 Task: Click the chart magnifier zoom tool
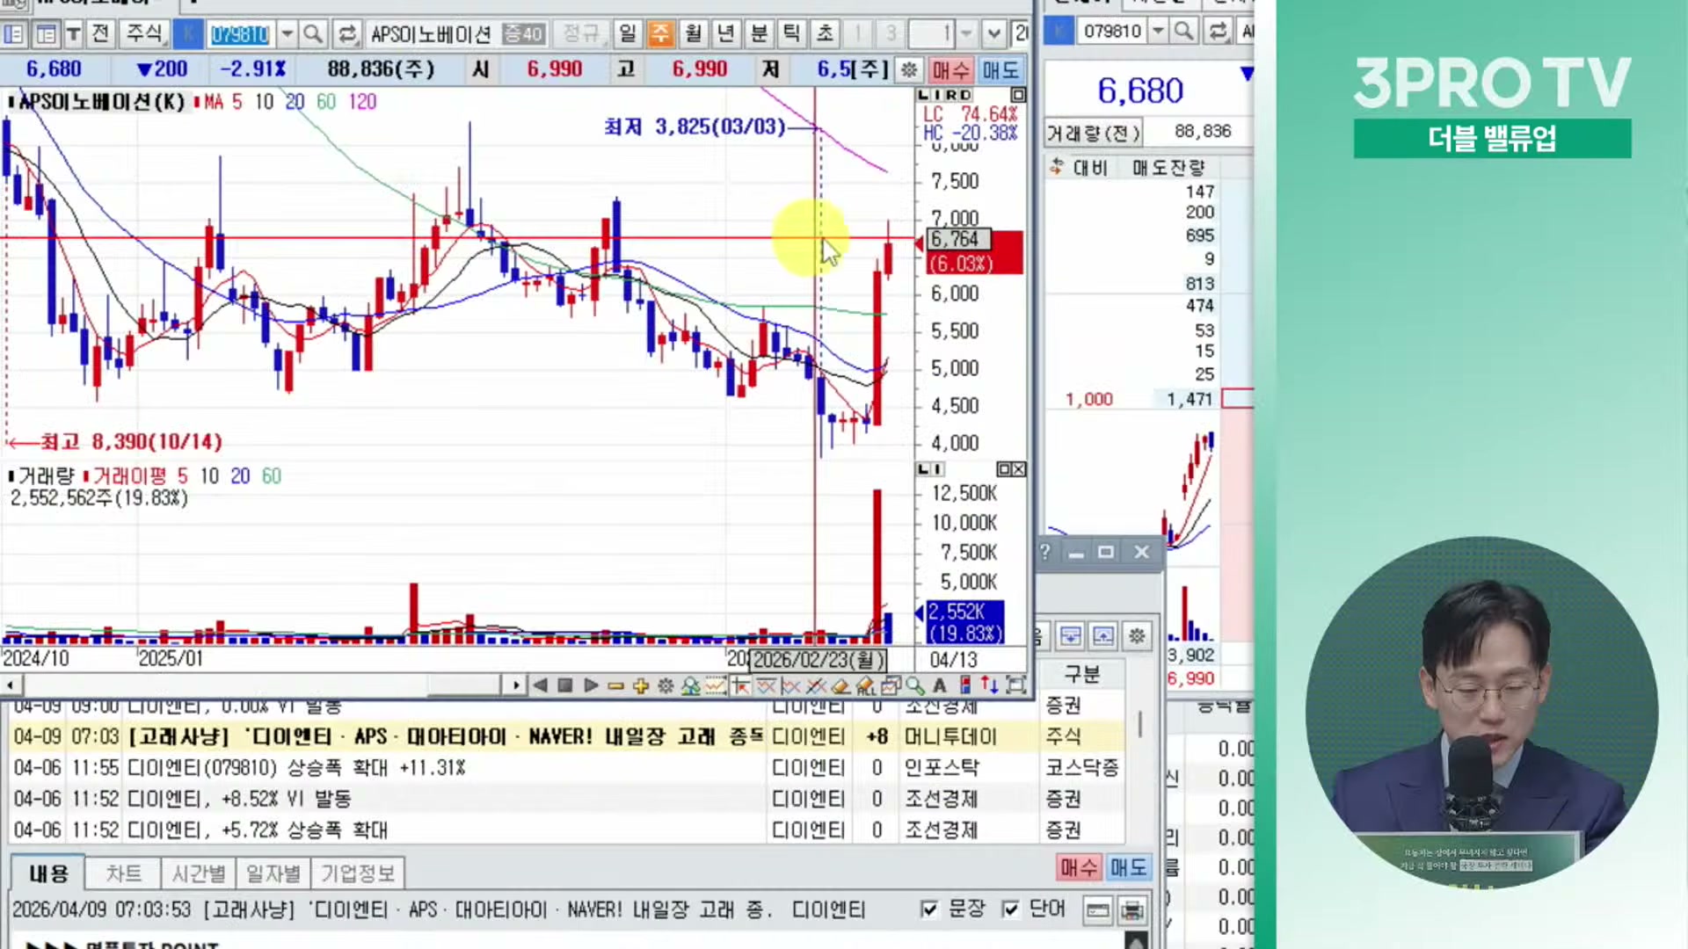point(915,686)
